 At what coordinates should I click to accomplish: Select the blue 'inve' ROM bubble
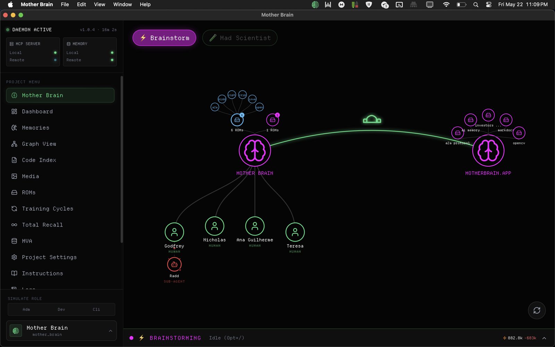click(252, 99)
